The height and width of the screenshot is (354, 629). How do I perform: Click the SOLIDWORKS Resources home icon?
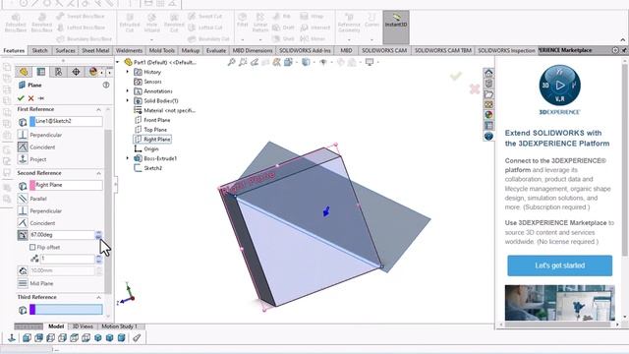click(x=488, y=73)
